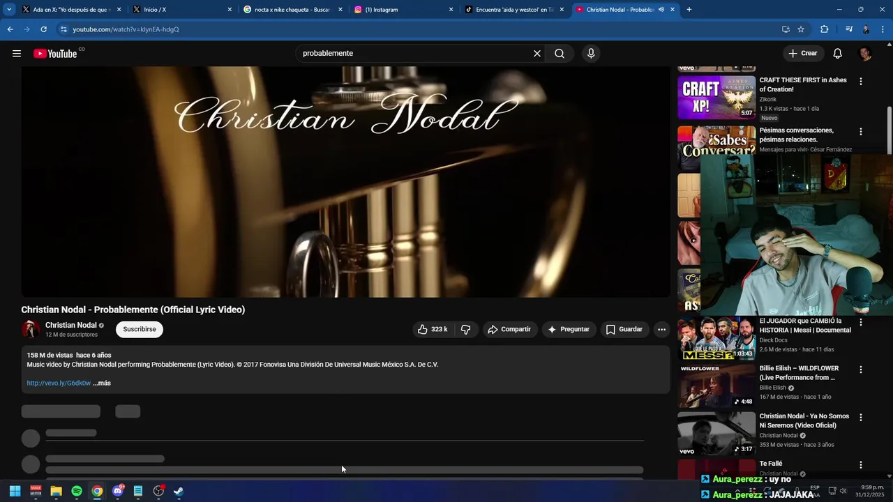This screenshot has width=893, height=502.
Task: Open the tab search dropdown arrow
Action: (9, 10)
